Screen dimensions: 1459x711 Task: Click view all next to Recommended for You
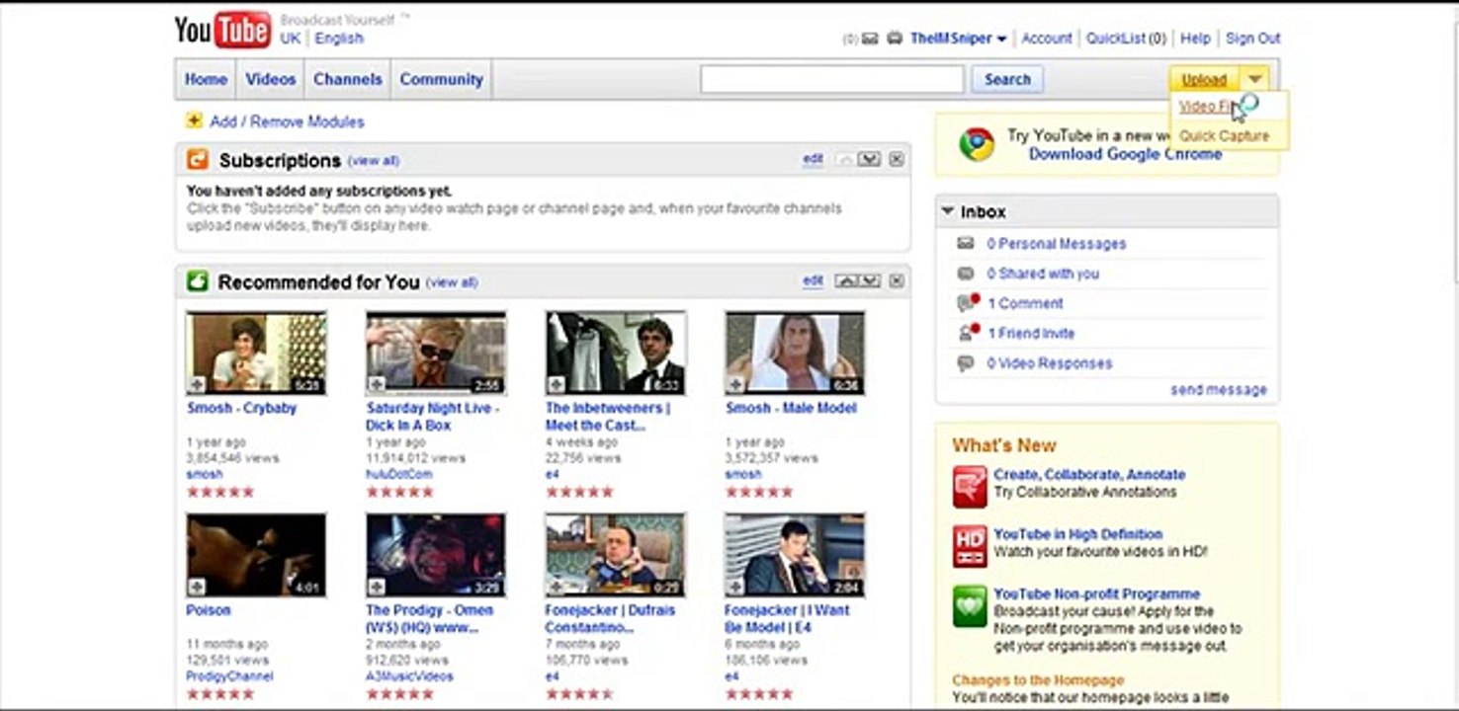click(x=452, y=282)
